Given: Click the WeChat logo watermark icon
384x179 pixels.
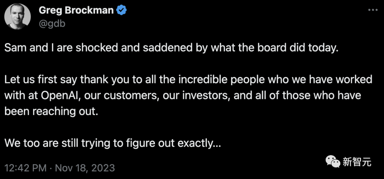Looking at the screenshot, I should pos(333,162).
